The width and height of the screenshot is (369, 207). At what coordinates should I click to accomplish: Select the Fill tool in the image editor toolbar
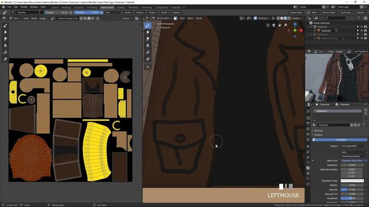(x=5, y=52)
